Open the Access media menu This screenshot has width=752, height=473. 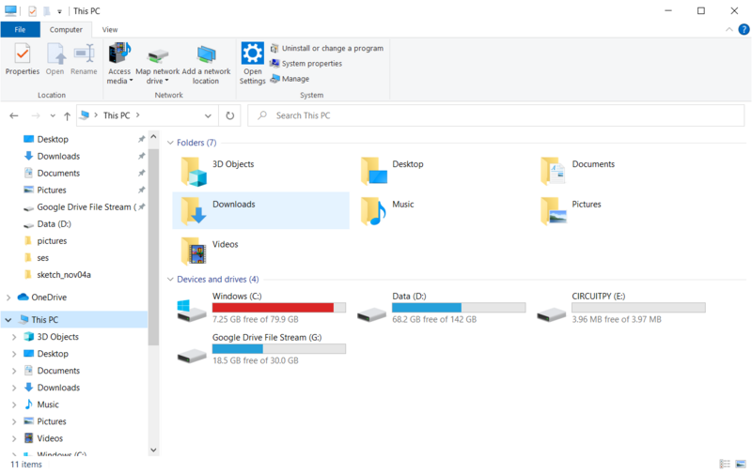tap(119, 63)
